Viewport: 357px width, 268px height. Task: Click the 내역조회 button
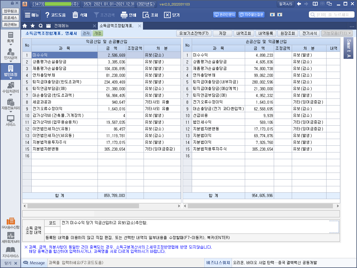(x=244, y=33)
